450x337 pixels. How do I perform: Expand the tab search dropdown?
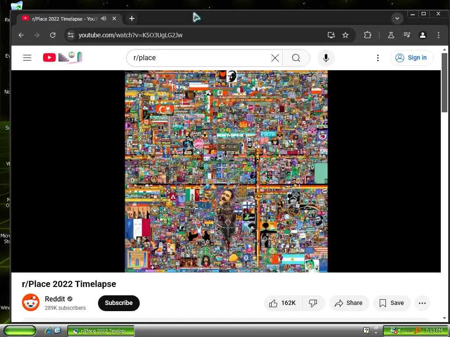coord(397,18)
